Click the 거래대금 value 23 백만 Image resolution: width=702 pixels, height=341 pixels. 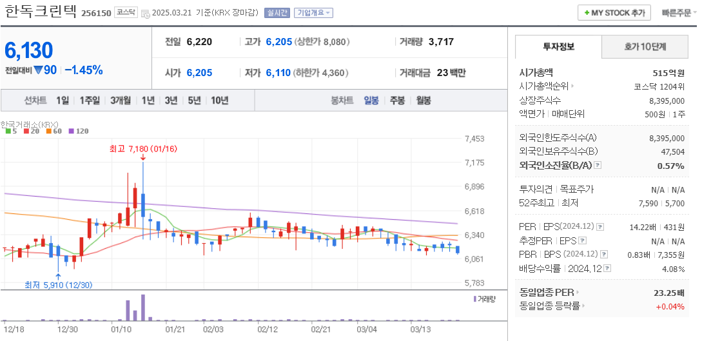click(x=451, y=73)
